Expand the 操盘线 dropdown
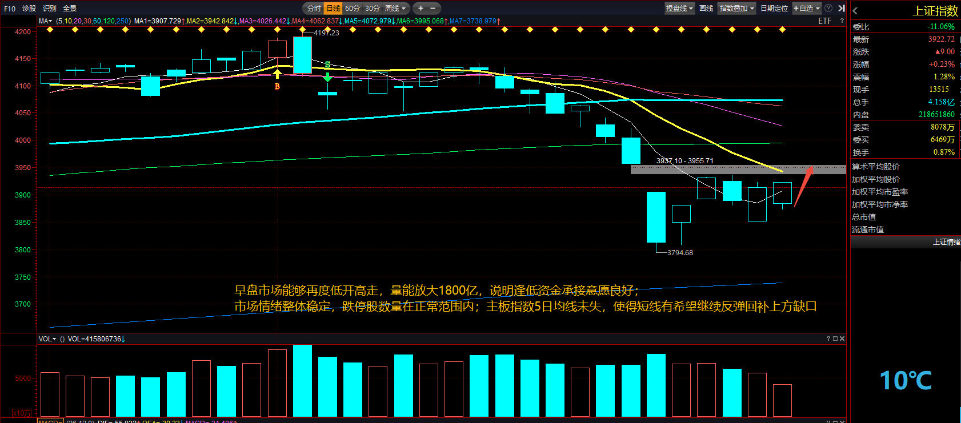961x423 pixels. (x=679, y=8)
